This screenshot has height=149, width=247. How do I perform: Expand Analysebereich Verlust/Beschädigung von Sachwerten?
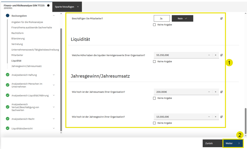click(x=54, y=107)
